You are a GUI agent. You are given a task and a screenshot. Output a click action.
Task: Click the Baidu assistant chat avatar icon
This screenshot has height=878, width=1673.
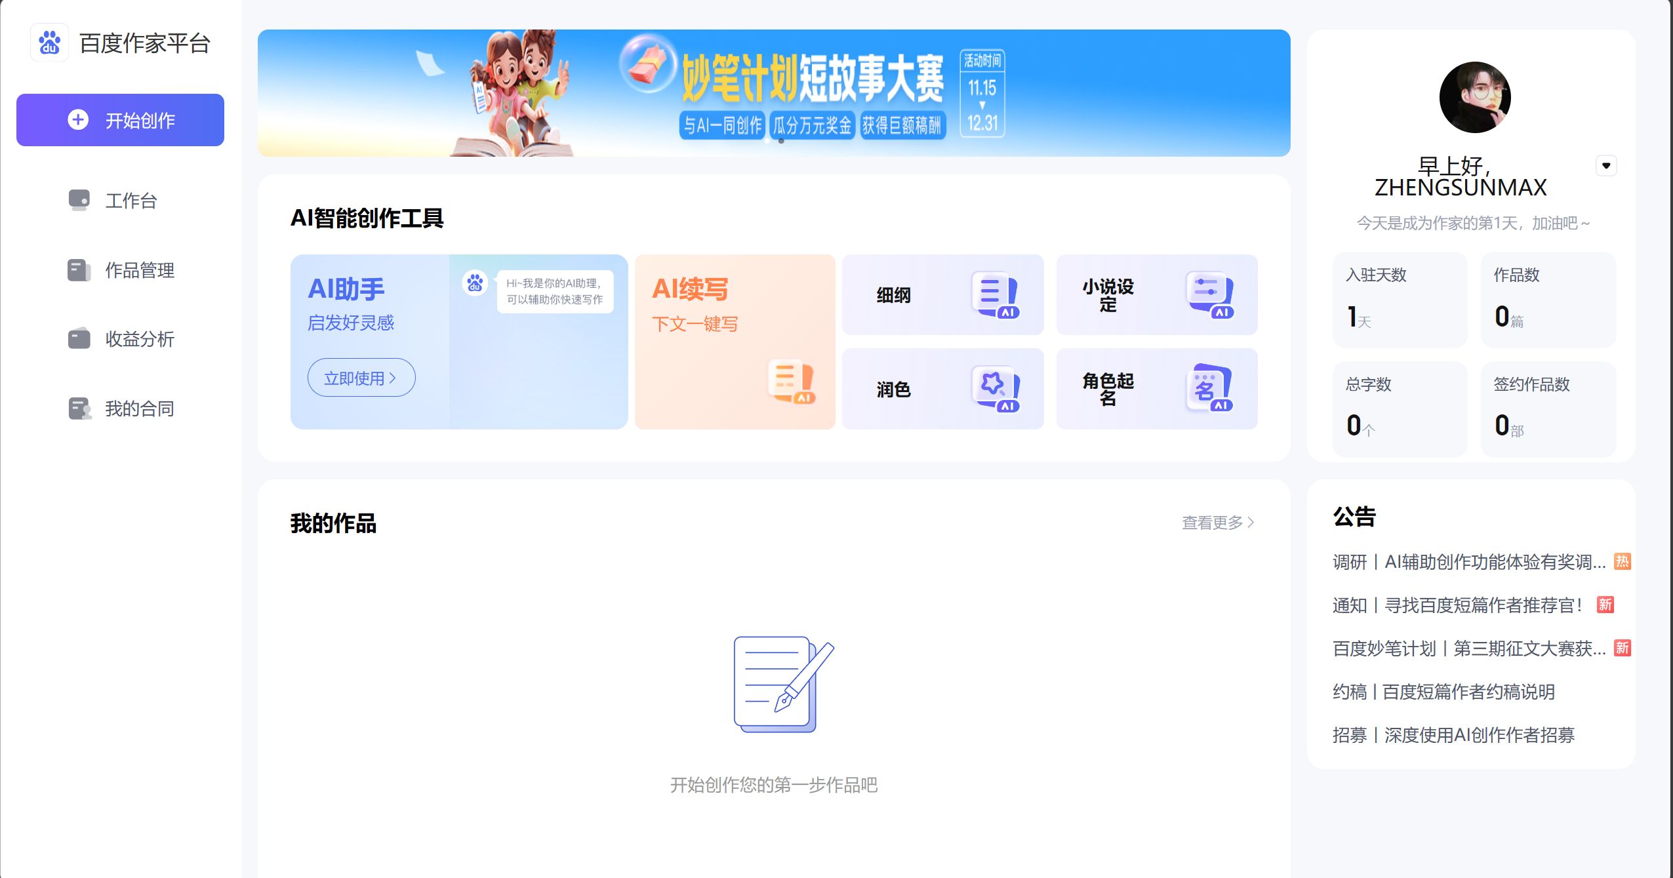coord(475,283)
